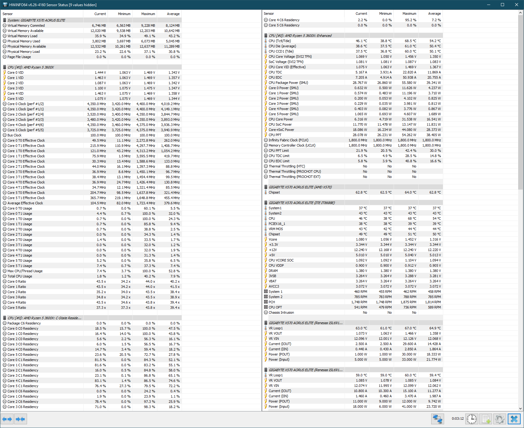Click the Current column header in left panel
524x428 pixels.
(x=96, y=14)
